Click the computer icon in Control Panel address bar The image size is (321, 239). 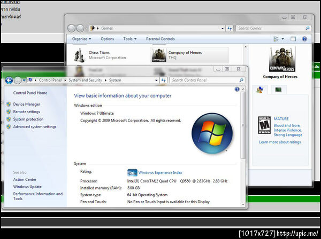click(30, 80)
